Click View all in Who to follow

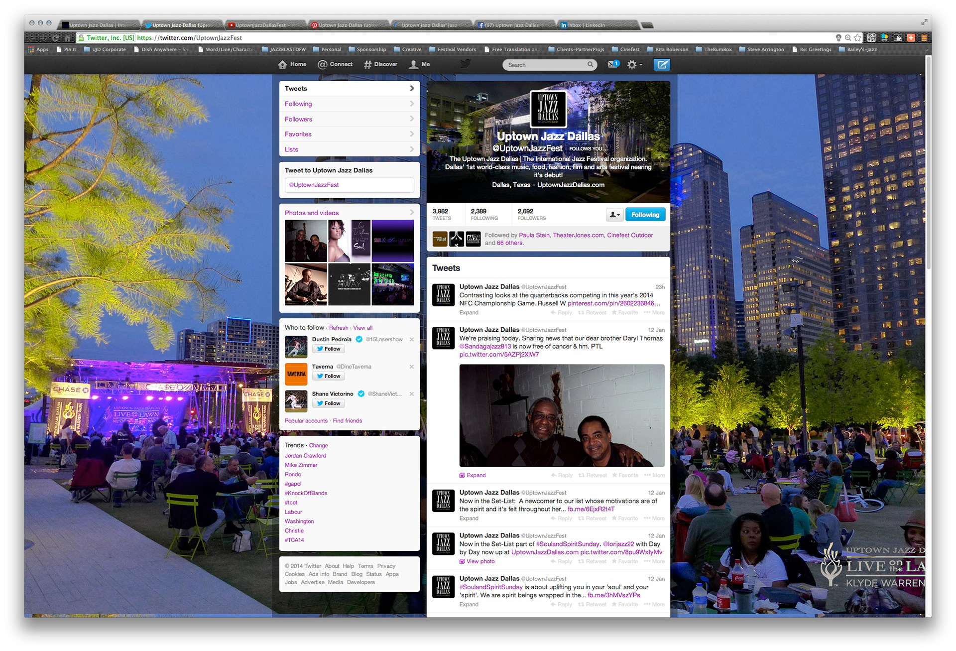point(363,328)
